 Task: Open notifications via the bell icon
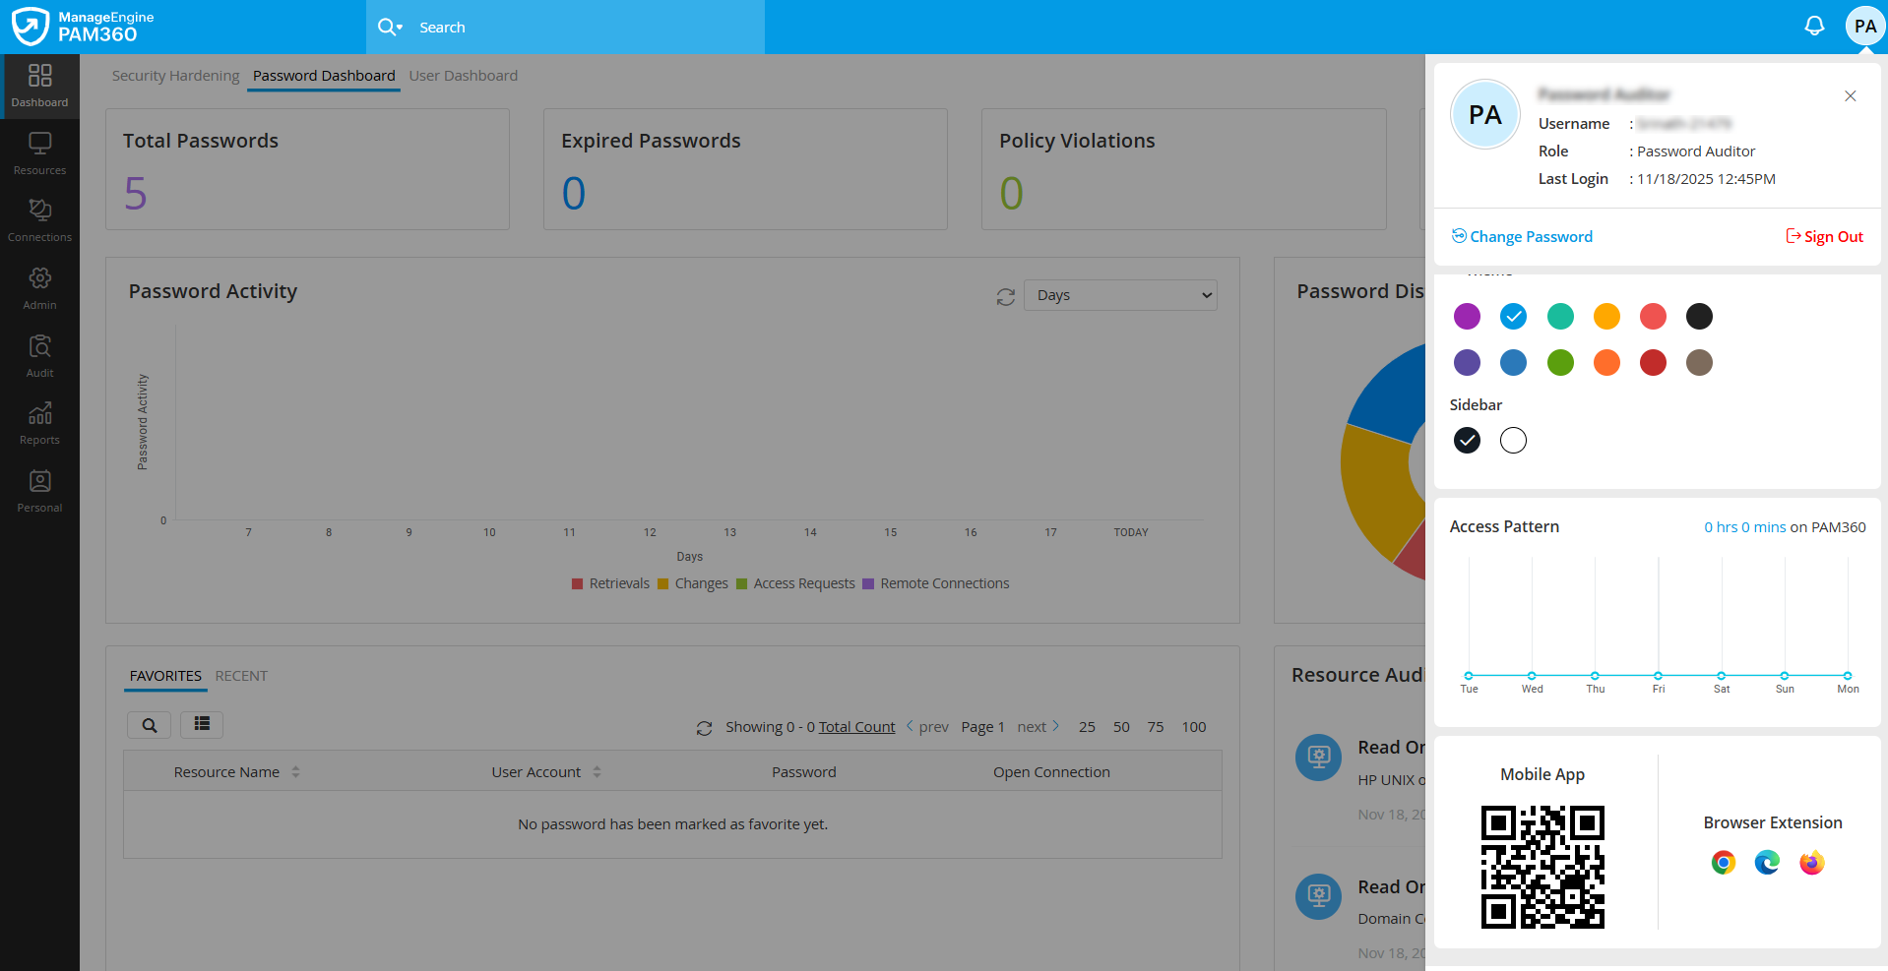(x=1814, y=26)
